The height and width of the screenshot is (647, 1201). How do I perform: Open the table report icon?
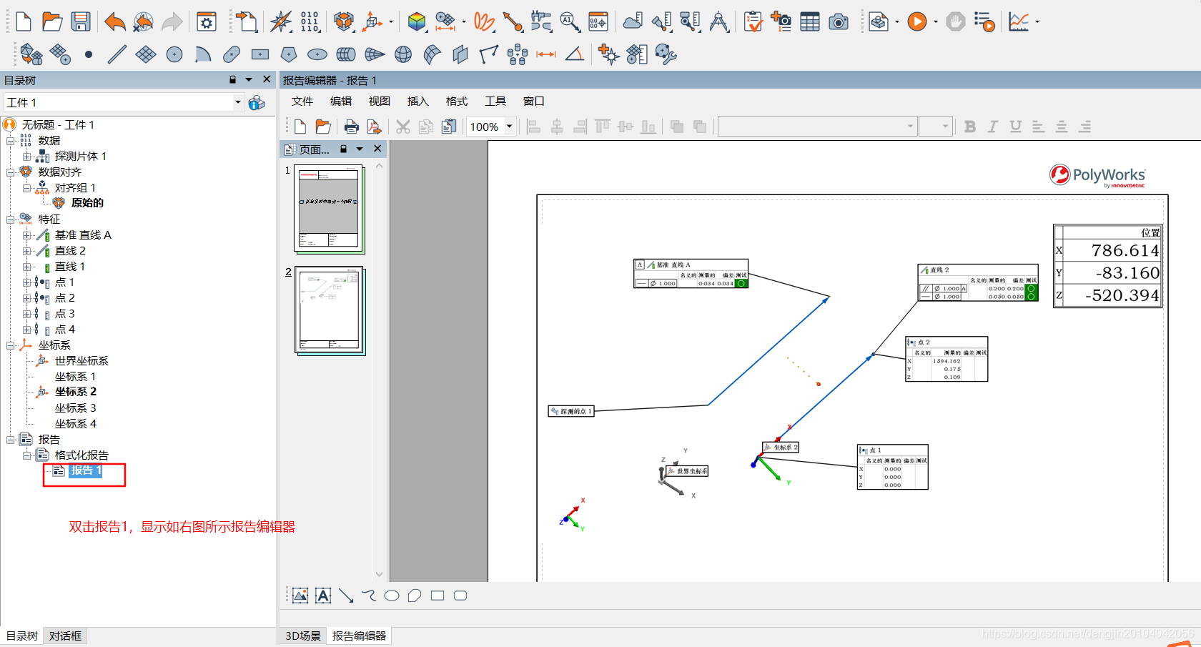[810, 22]
